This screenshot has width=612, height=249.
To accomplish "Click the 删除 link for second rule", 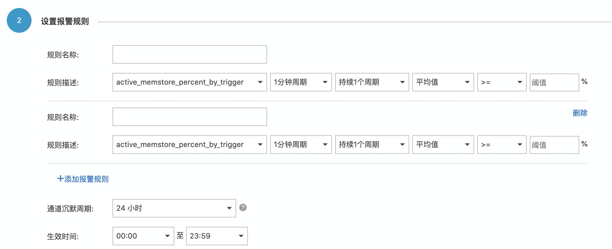I will (580, 113).
